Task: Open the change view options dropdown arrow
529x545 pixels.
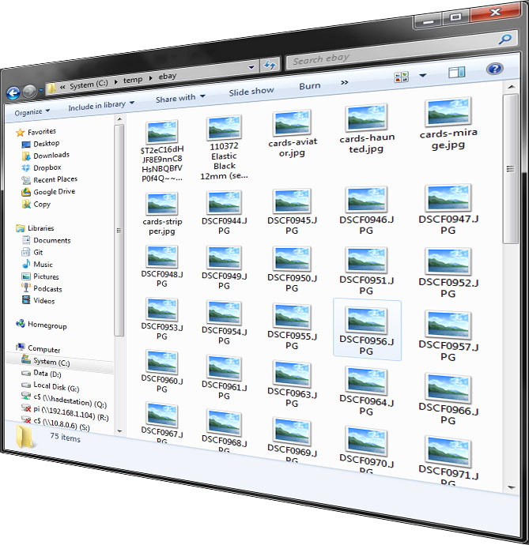Action: click(x=422, y=75)
